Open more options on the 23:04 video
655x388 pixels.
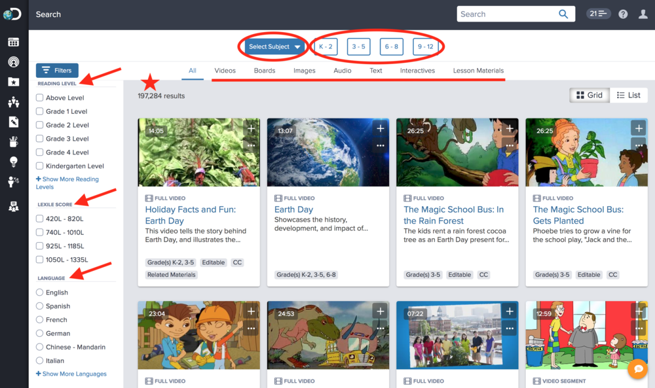[x=251, y=328]
